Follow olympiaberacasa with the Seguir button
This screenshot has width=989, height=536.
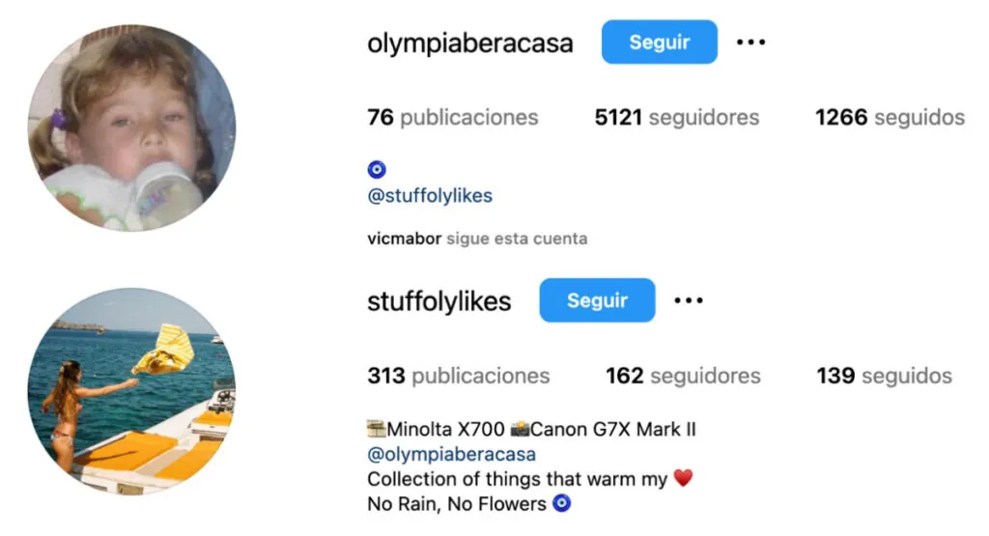pyautogui.click(x=659, y=42)
